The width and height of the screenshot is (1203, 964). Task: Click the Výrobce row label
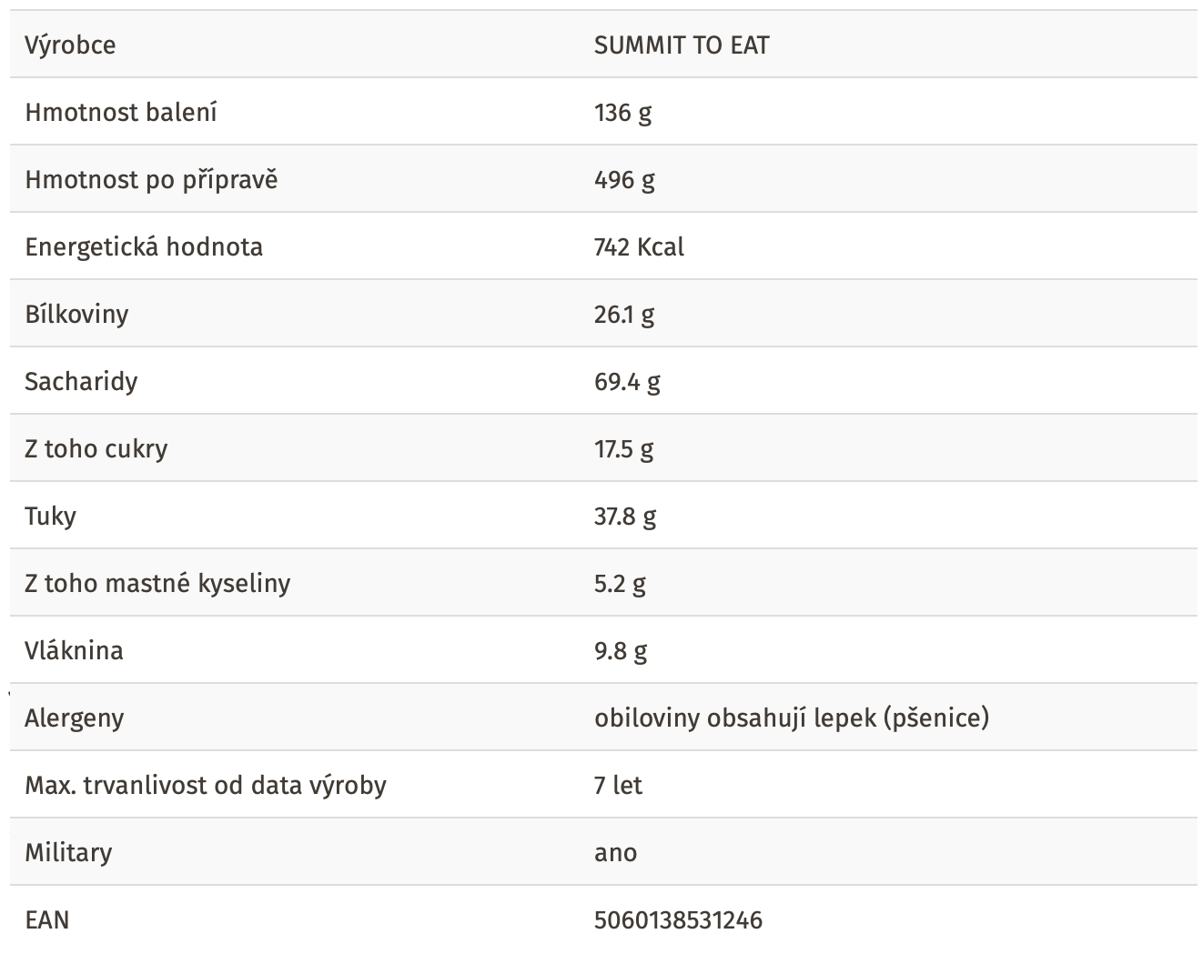coord(70,45)
